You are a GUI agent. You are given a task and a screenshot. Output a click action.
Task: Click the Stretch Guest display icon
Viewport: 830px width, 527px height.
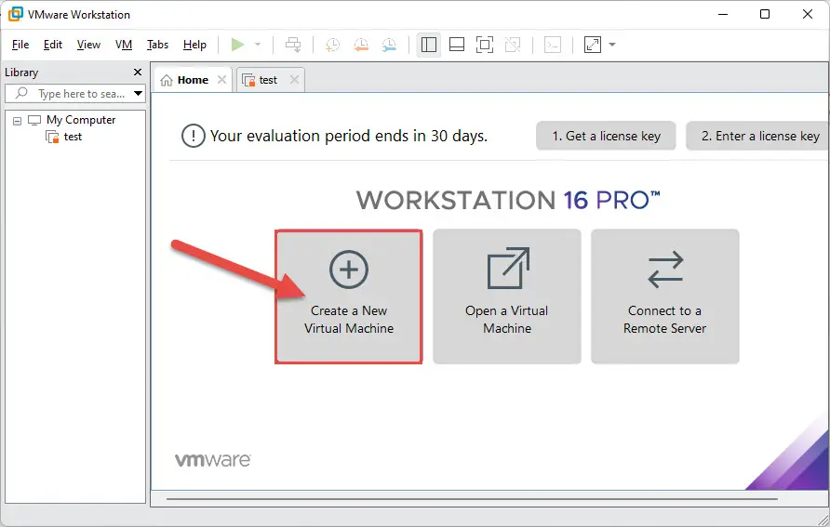click(x=593, y=45)
